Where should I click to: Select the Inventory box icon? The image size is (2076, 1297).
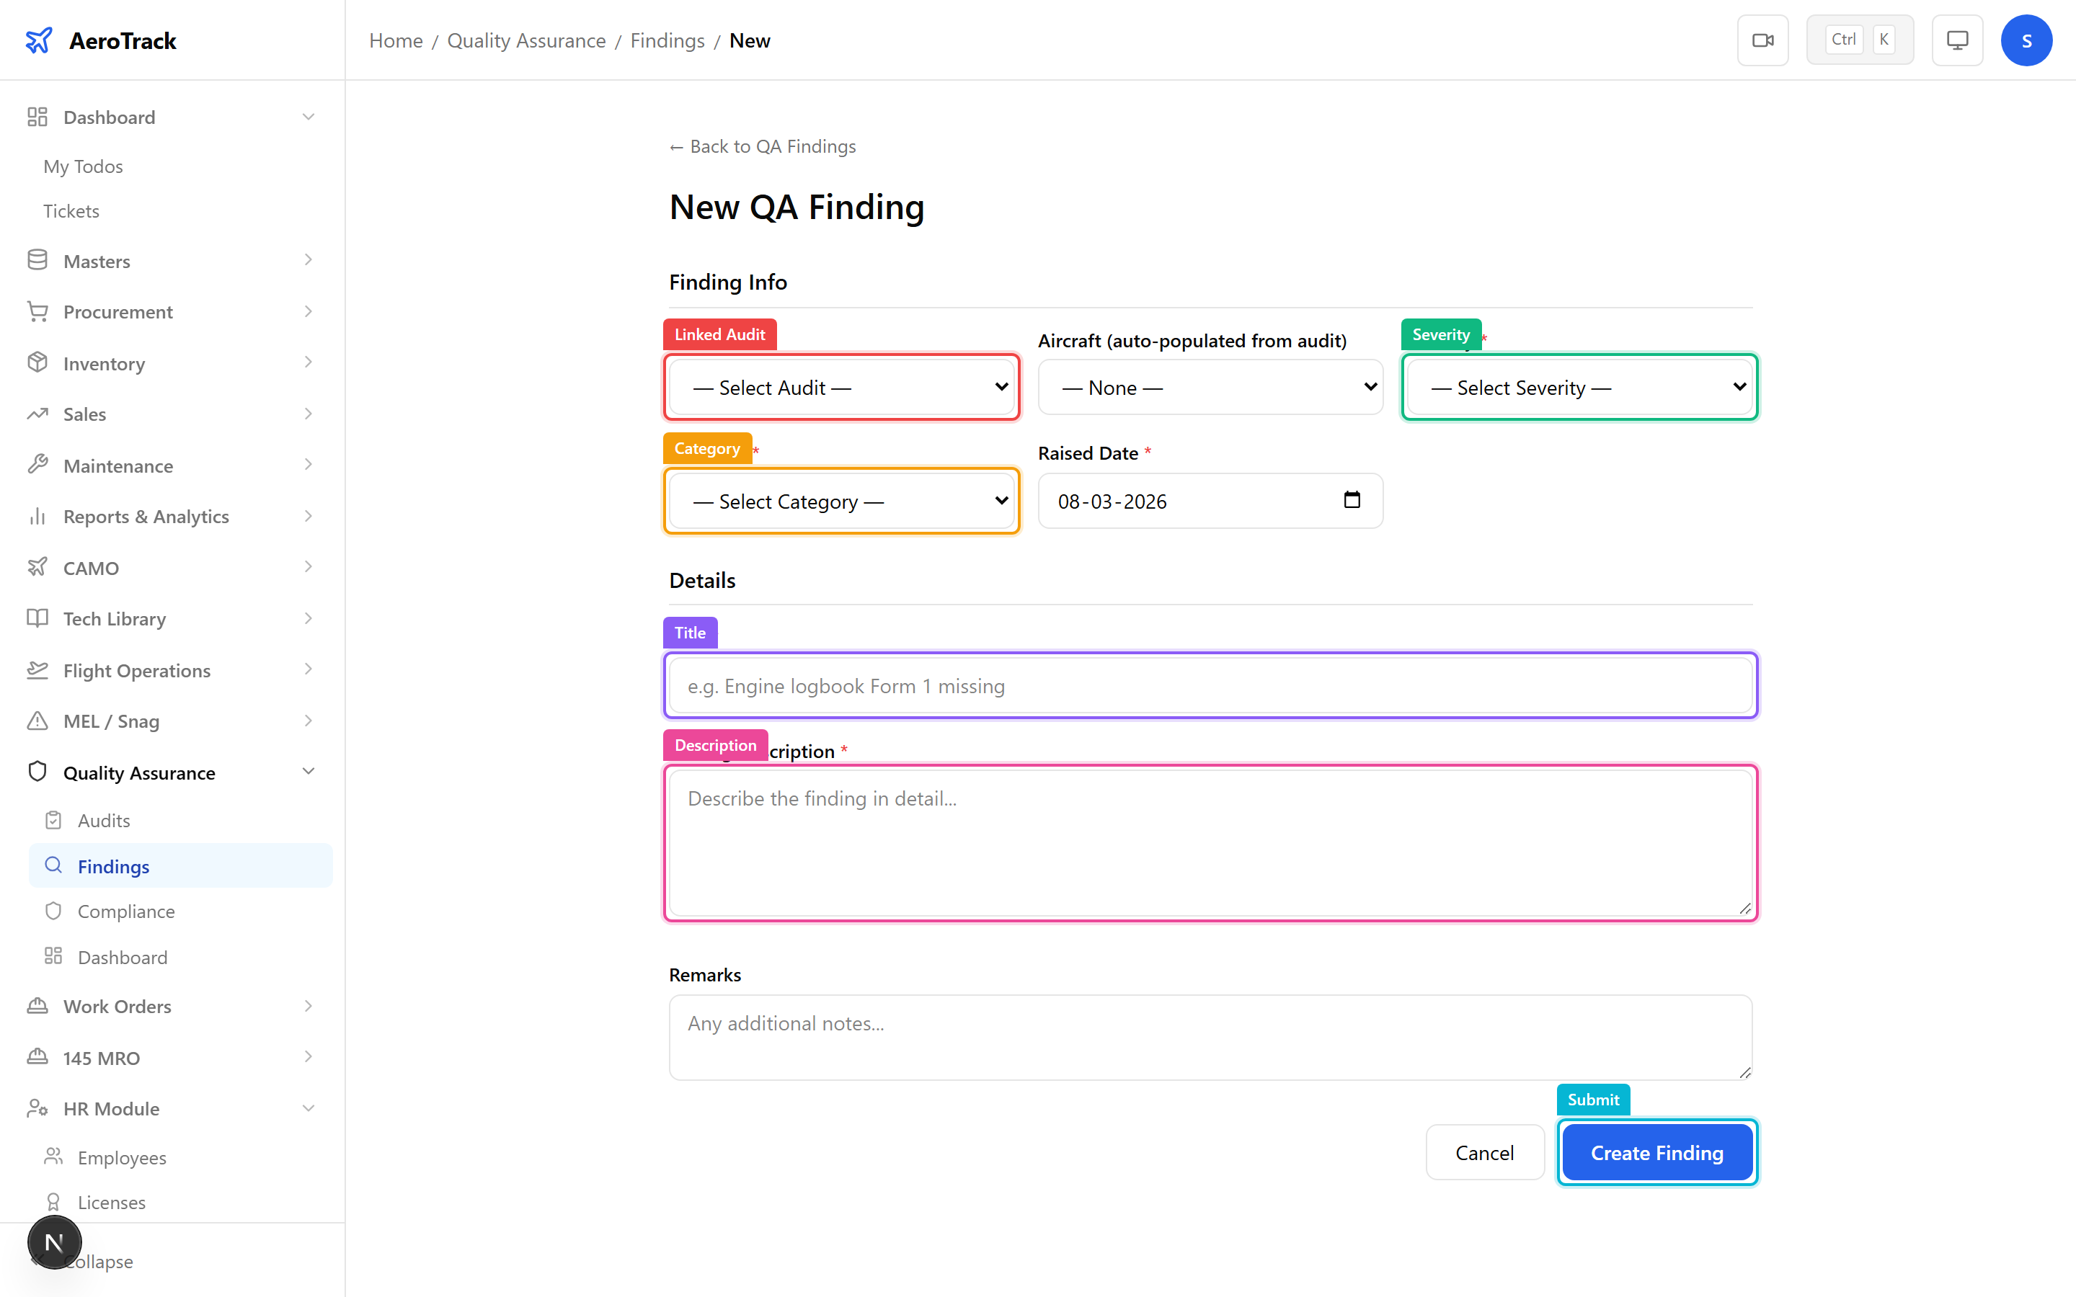tap(37, 363)
